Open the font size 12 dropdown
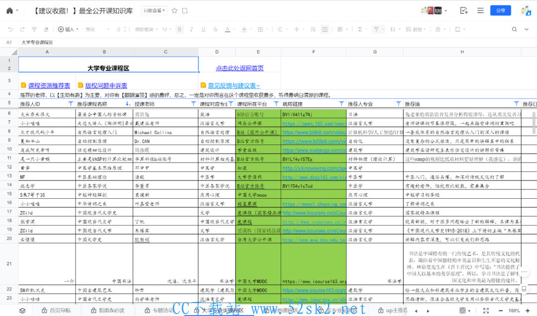Screen dimensions: 537x316 click(167, 29)
